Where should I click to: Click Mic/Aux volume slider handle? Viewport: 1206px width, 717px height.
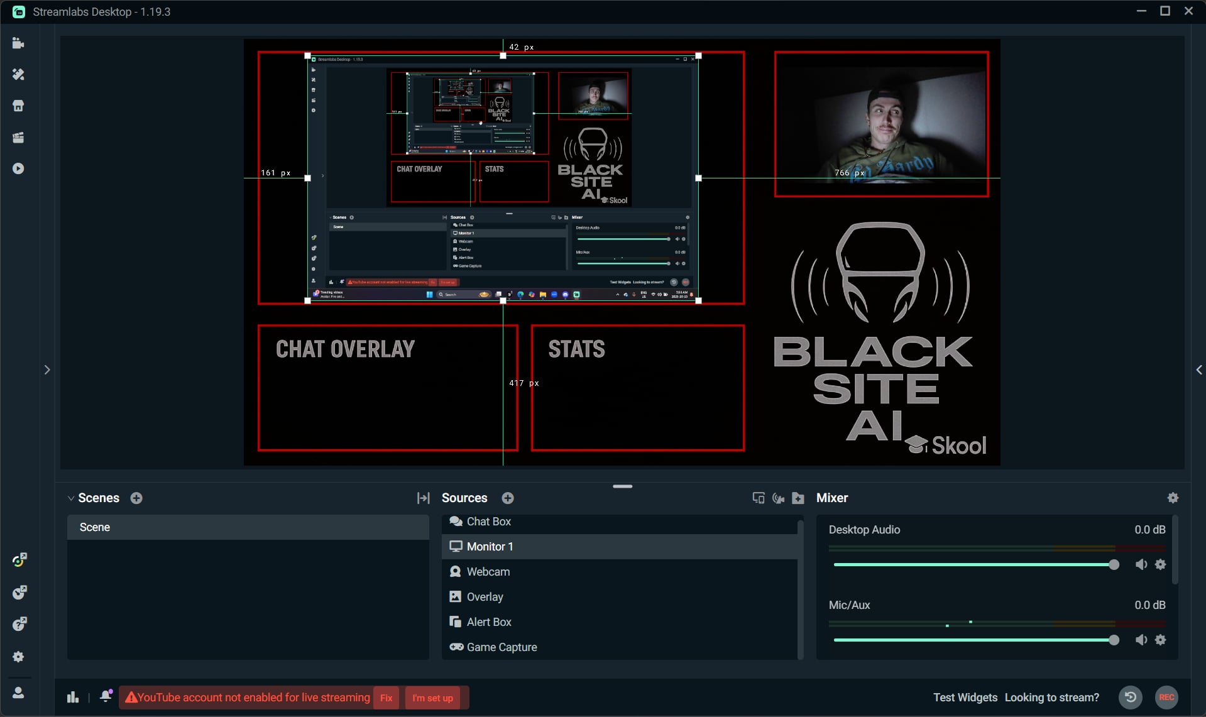pos(1114,640)
